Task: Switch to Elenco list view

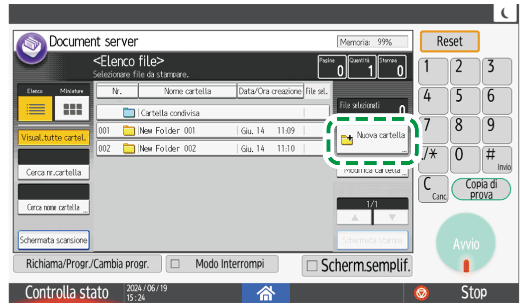Action: [x=35, y=108]
